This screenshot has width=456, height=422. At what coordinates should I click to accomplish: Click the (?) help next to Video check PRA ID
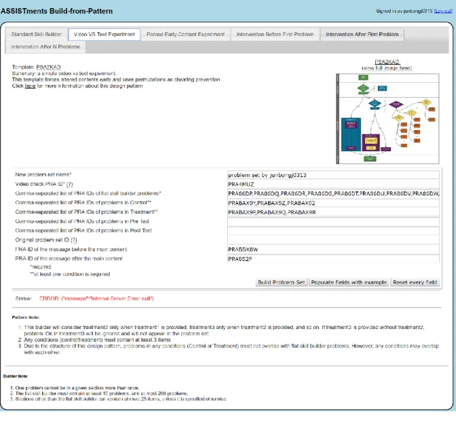click(69, 184)
